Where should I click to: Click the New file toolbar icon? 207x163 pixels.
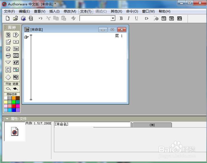pos(8,18)
